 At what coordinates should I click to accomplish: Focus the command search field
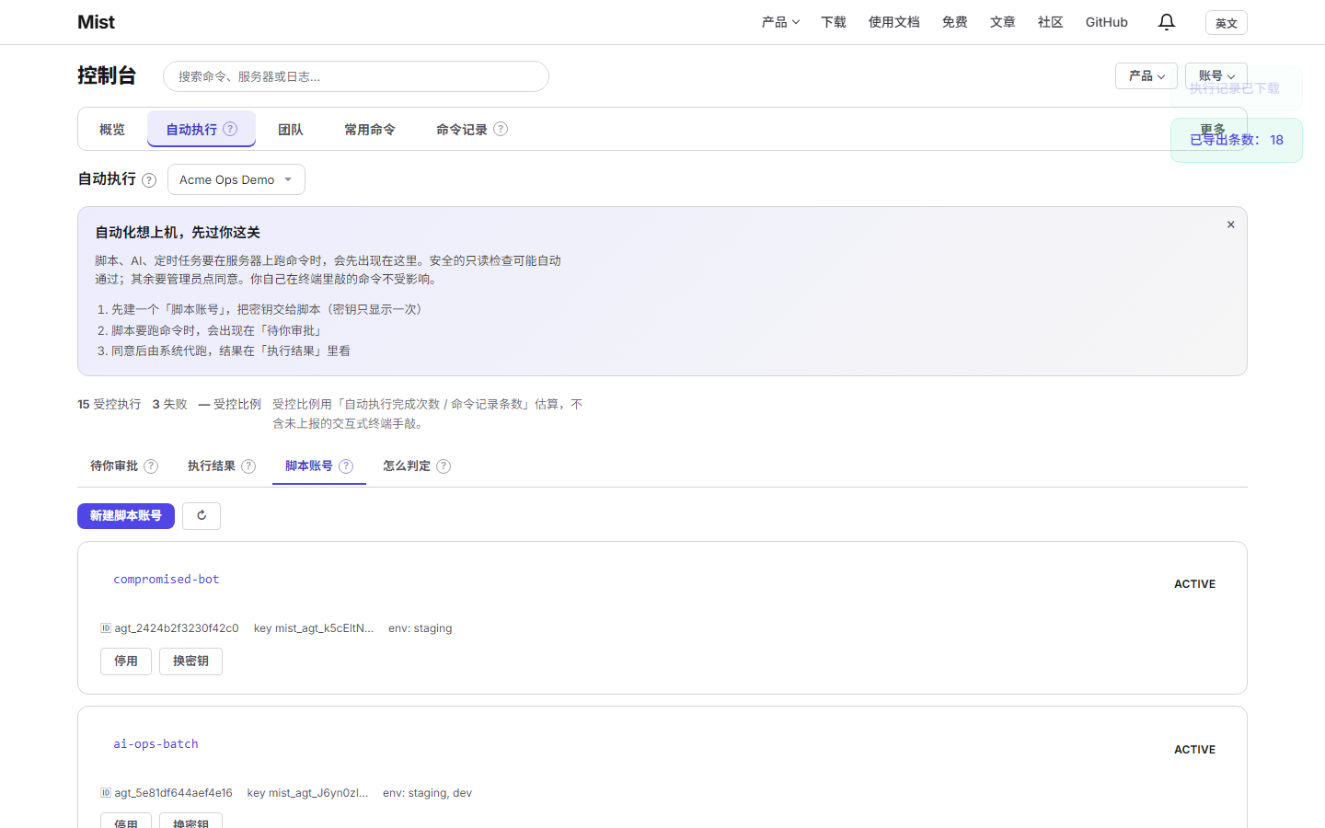tap(356, 76)
